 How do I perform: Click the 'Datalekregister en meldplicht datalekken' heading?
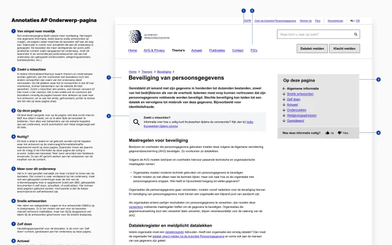tap(170, 225)
